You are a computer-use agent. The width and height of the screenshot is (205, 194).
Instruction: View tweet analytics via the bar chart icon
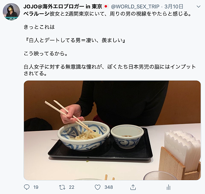point(169,187)
